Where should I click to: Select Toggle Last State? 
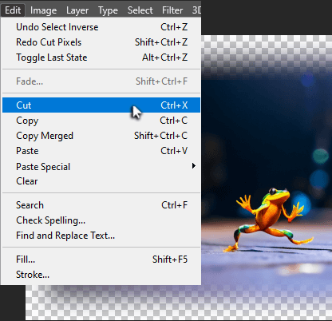pos(101,57)
